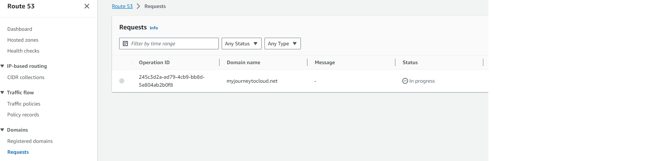Click the In progress status icon
This screenshot has width=669, height=161.
point(405,81)
